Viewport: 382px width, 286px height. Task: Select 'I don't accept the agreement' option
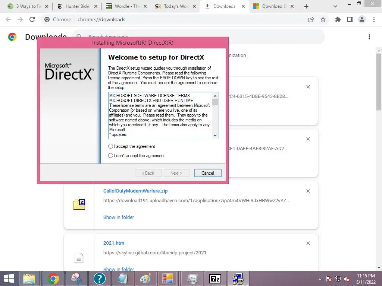(x=110, y=155)
